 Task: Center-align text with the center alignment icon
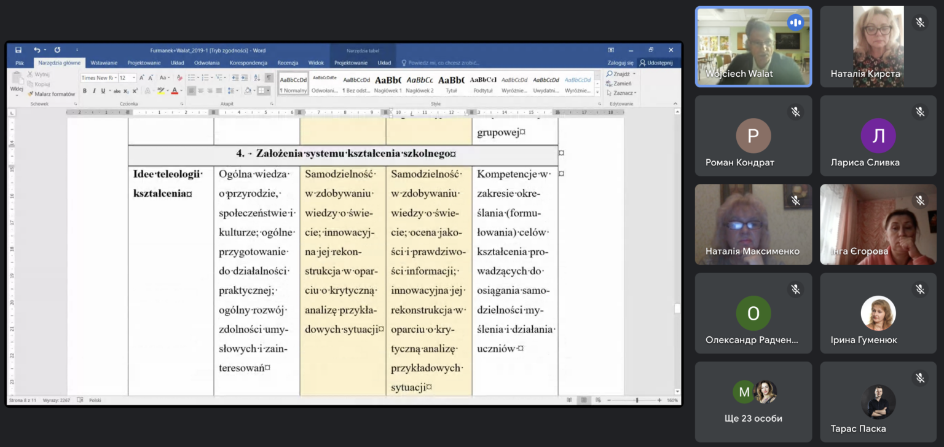click(x=201, y=91)
